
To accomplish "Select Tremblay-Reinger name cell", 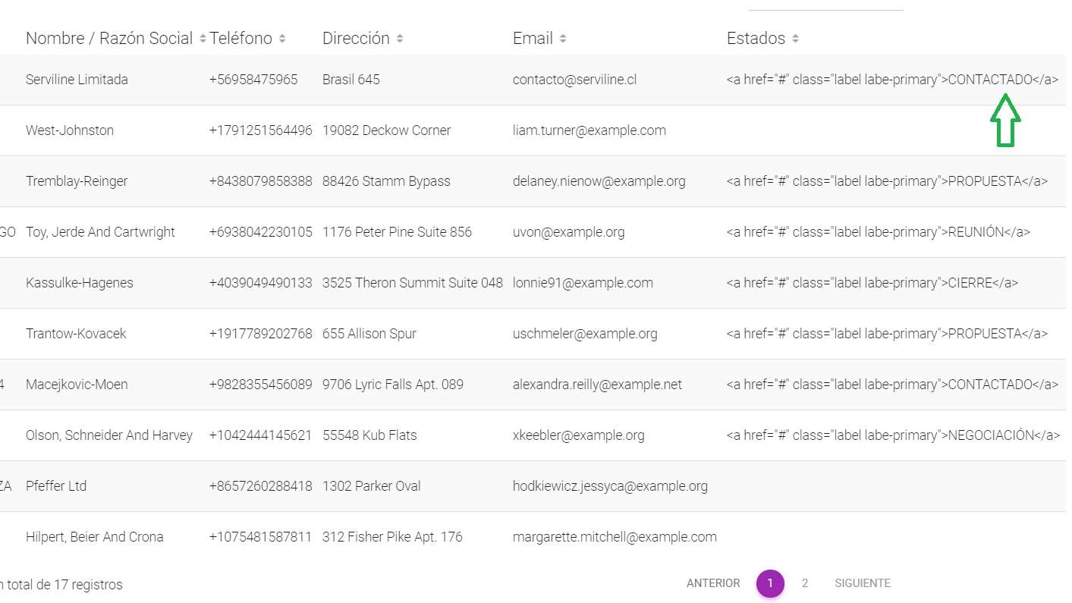I will (77, 181).
